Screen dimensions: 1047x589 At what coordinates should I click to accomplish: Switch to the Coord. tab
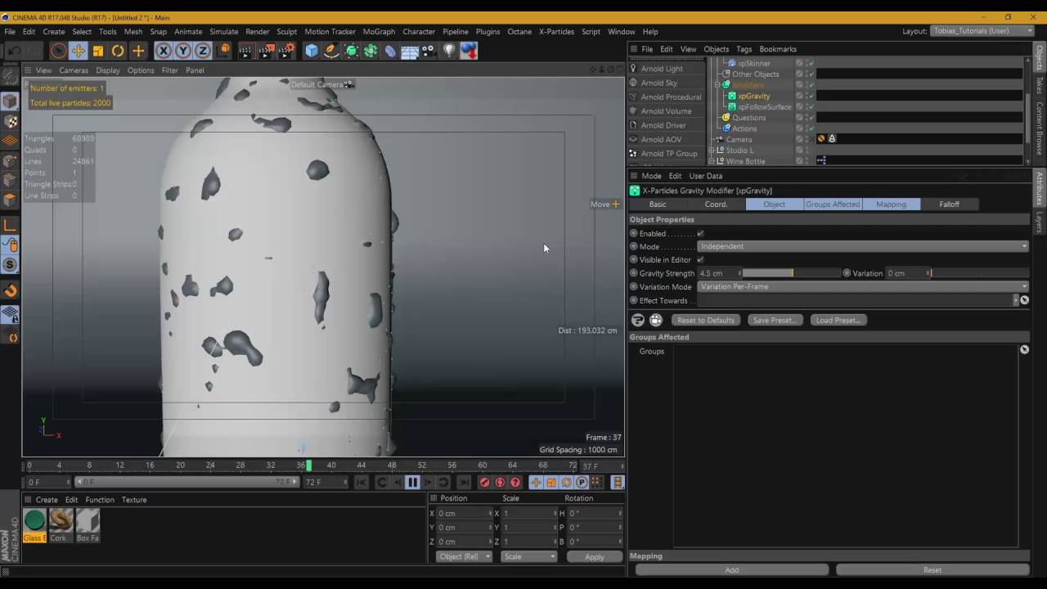click(x=716, y=205)
